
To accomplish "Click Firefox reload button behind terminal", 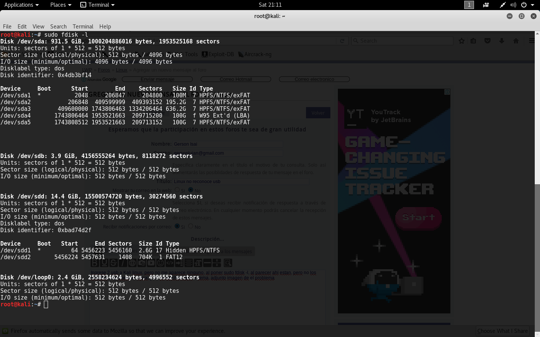I will pos(342,41).
